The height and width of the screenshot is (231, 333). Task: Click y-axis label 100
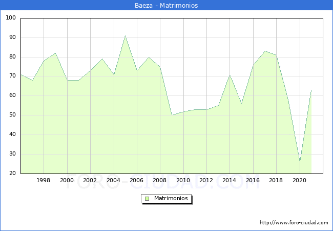[x=11, y=17]
